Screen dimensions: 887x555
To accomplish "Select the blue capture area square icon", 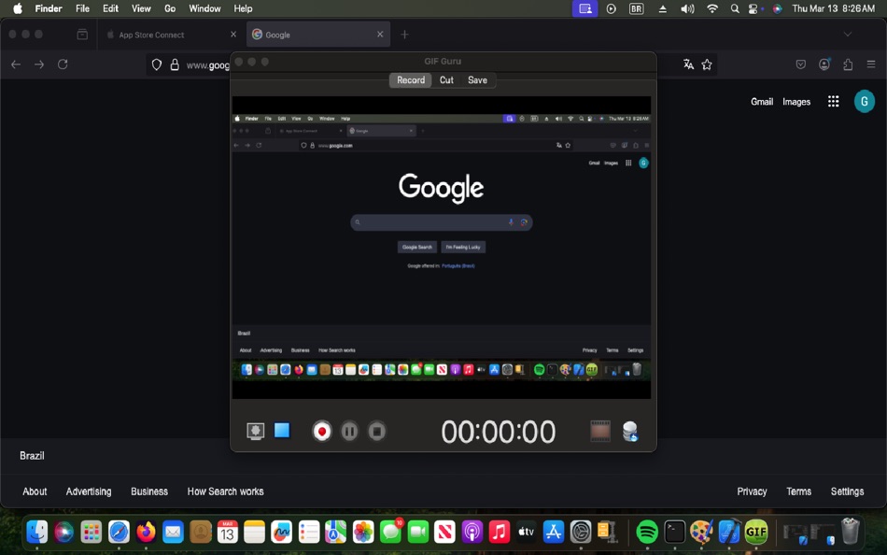I will click(282, 431).
